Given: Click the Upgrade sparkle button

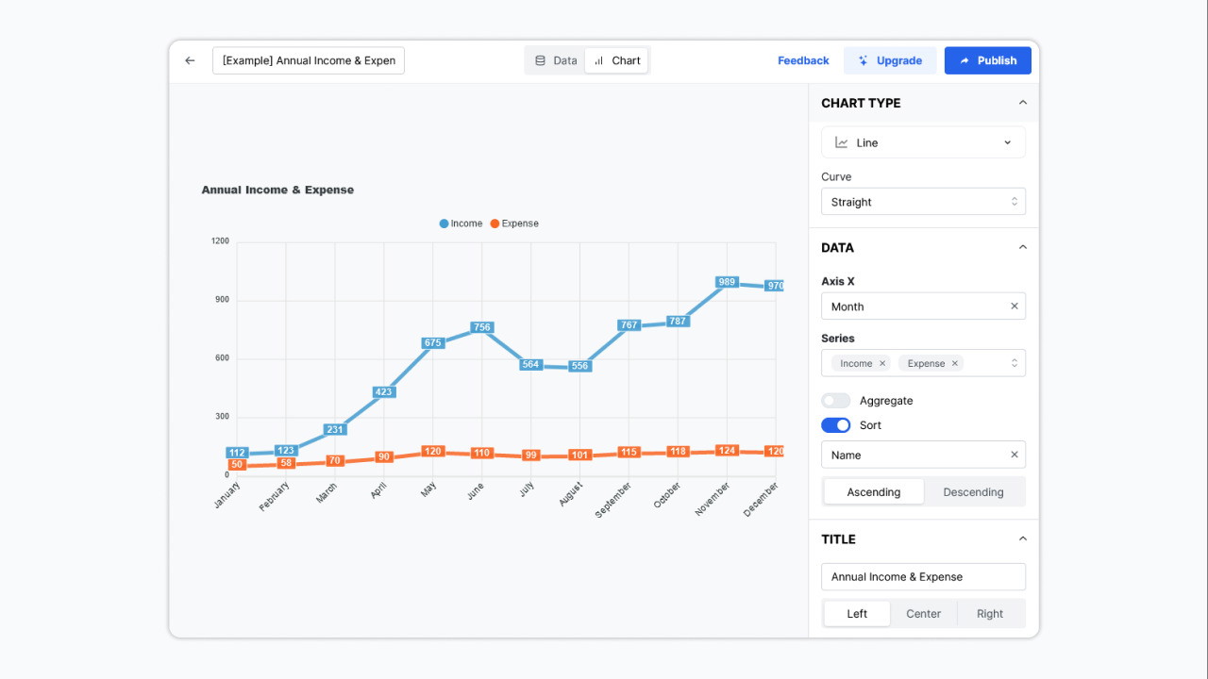Looking at the screenshot, I should coord(889,60).
